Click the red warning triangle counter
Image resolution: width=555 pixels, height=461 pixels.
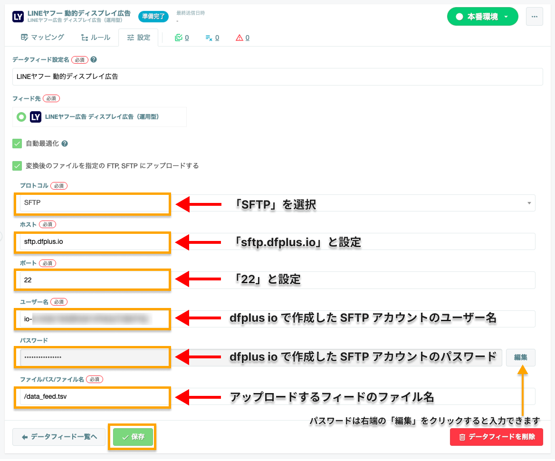pyautogui.click(x=239, y=38)
